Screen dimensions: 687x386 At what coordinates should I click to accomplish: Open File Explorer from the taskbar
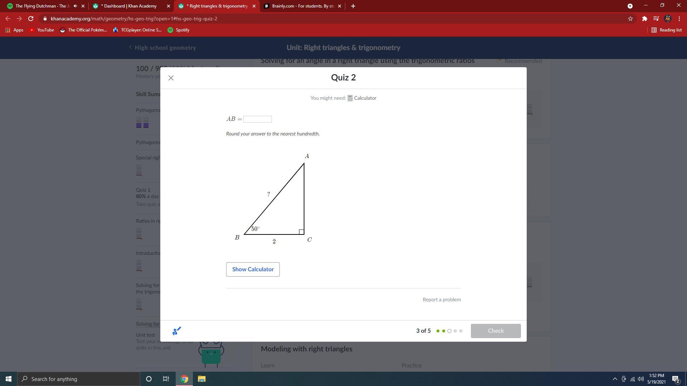coord(201,379)
